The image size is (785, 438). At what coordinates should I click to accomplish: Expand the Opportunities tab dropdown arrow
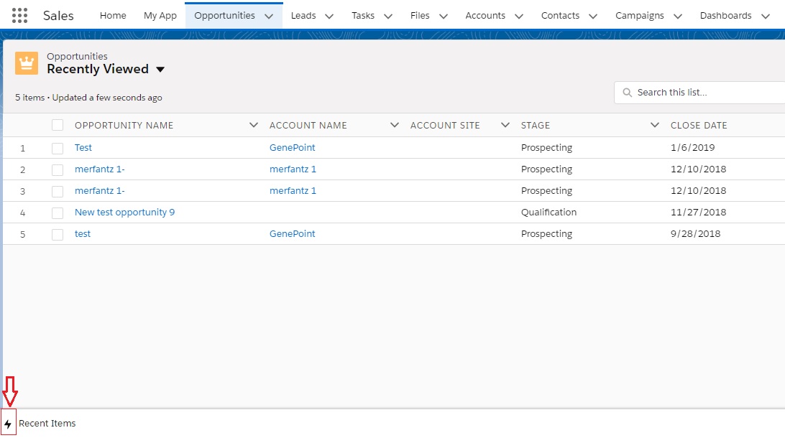pyautogui.click(x=269, y=15)
